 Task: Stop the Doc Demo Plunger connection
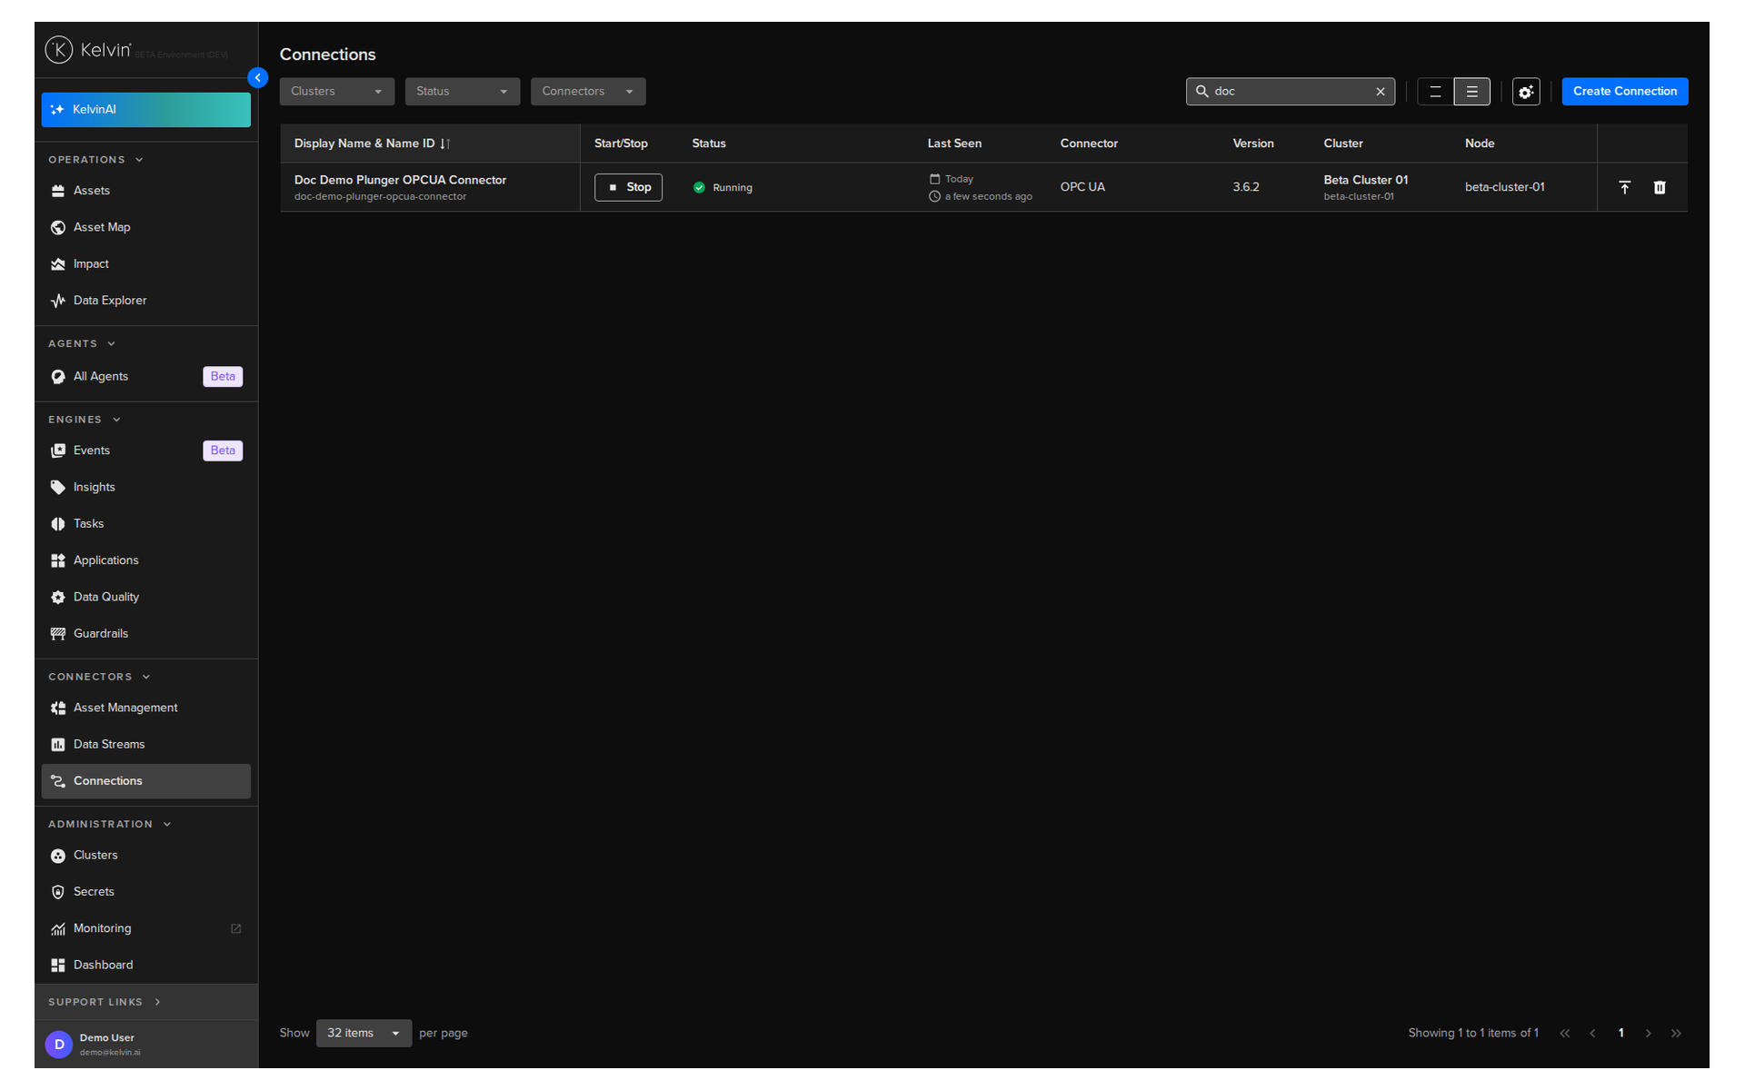(628, 187)
